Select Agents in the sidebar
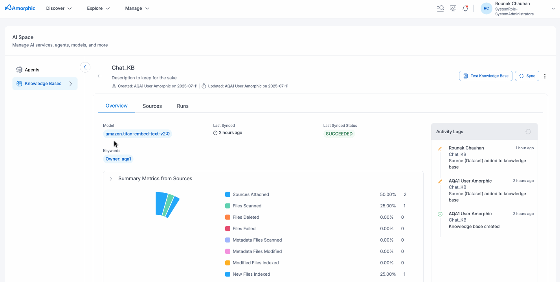560x282 pixels. point(32,70)
